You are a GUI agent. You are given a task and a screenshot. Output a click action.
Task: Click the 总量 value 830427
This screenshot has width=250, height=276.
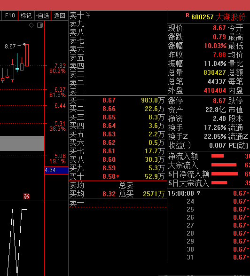(x=215, y=72)
